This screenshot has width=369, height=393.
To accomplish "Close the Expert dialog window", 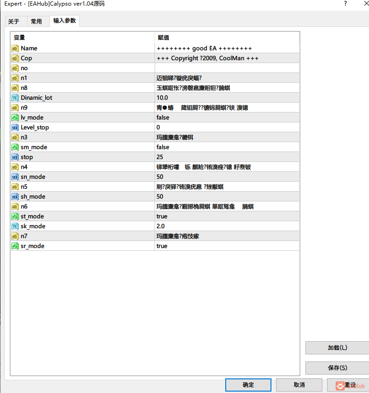I will pyautogui.click(x=366, y=3).
